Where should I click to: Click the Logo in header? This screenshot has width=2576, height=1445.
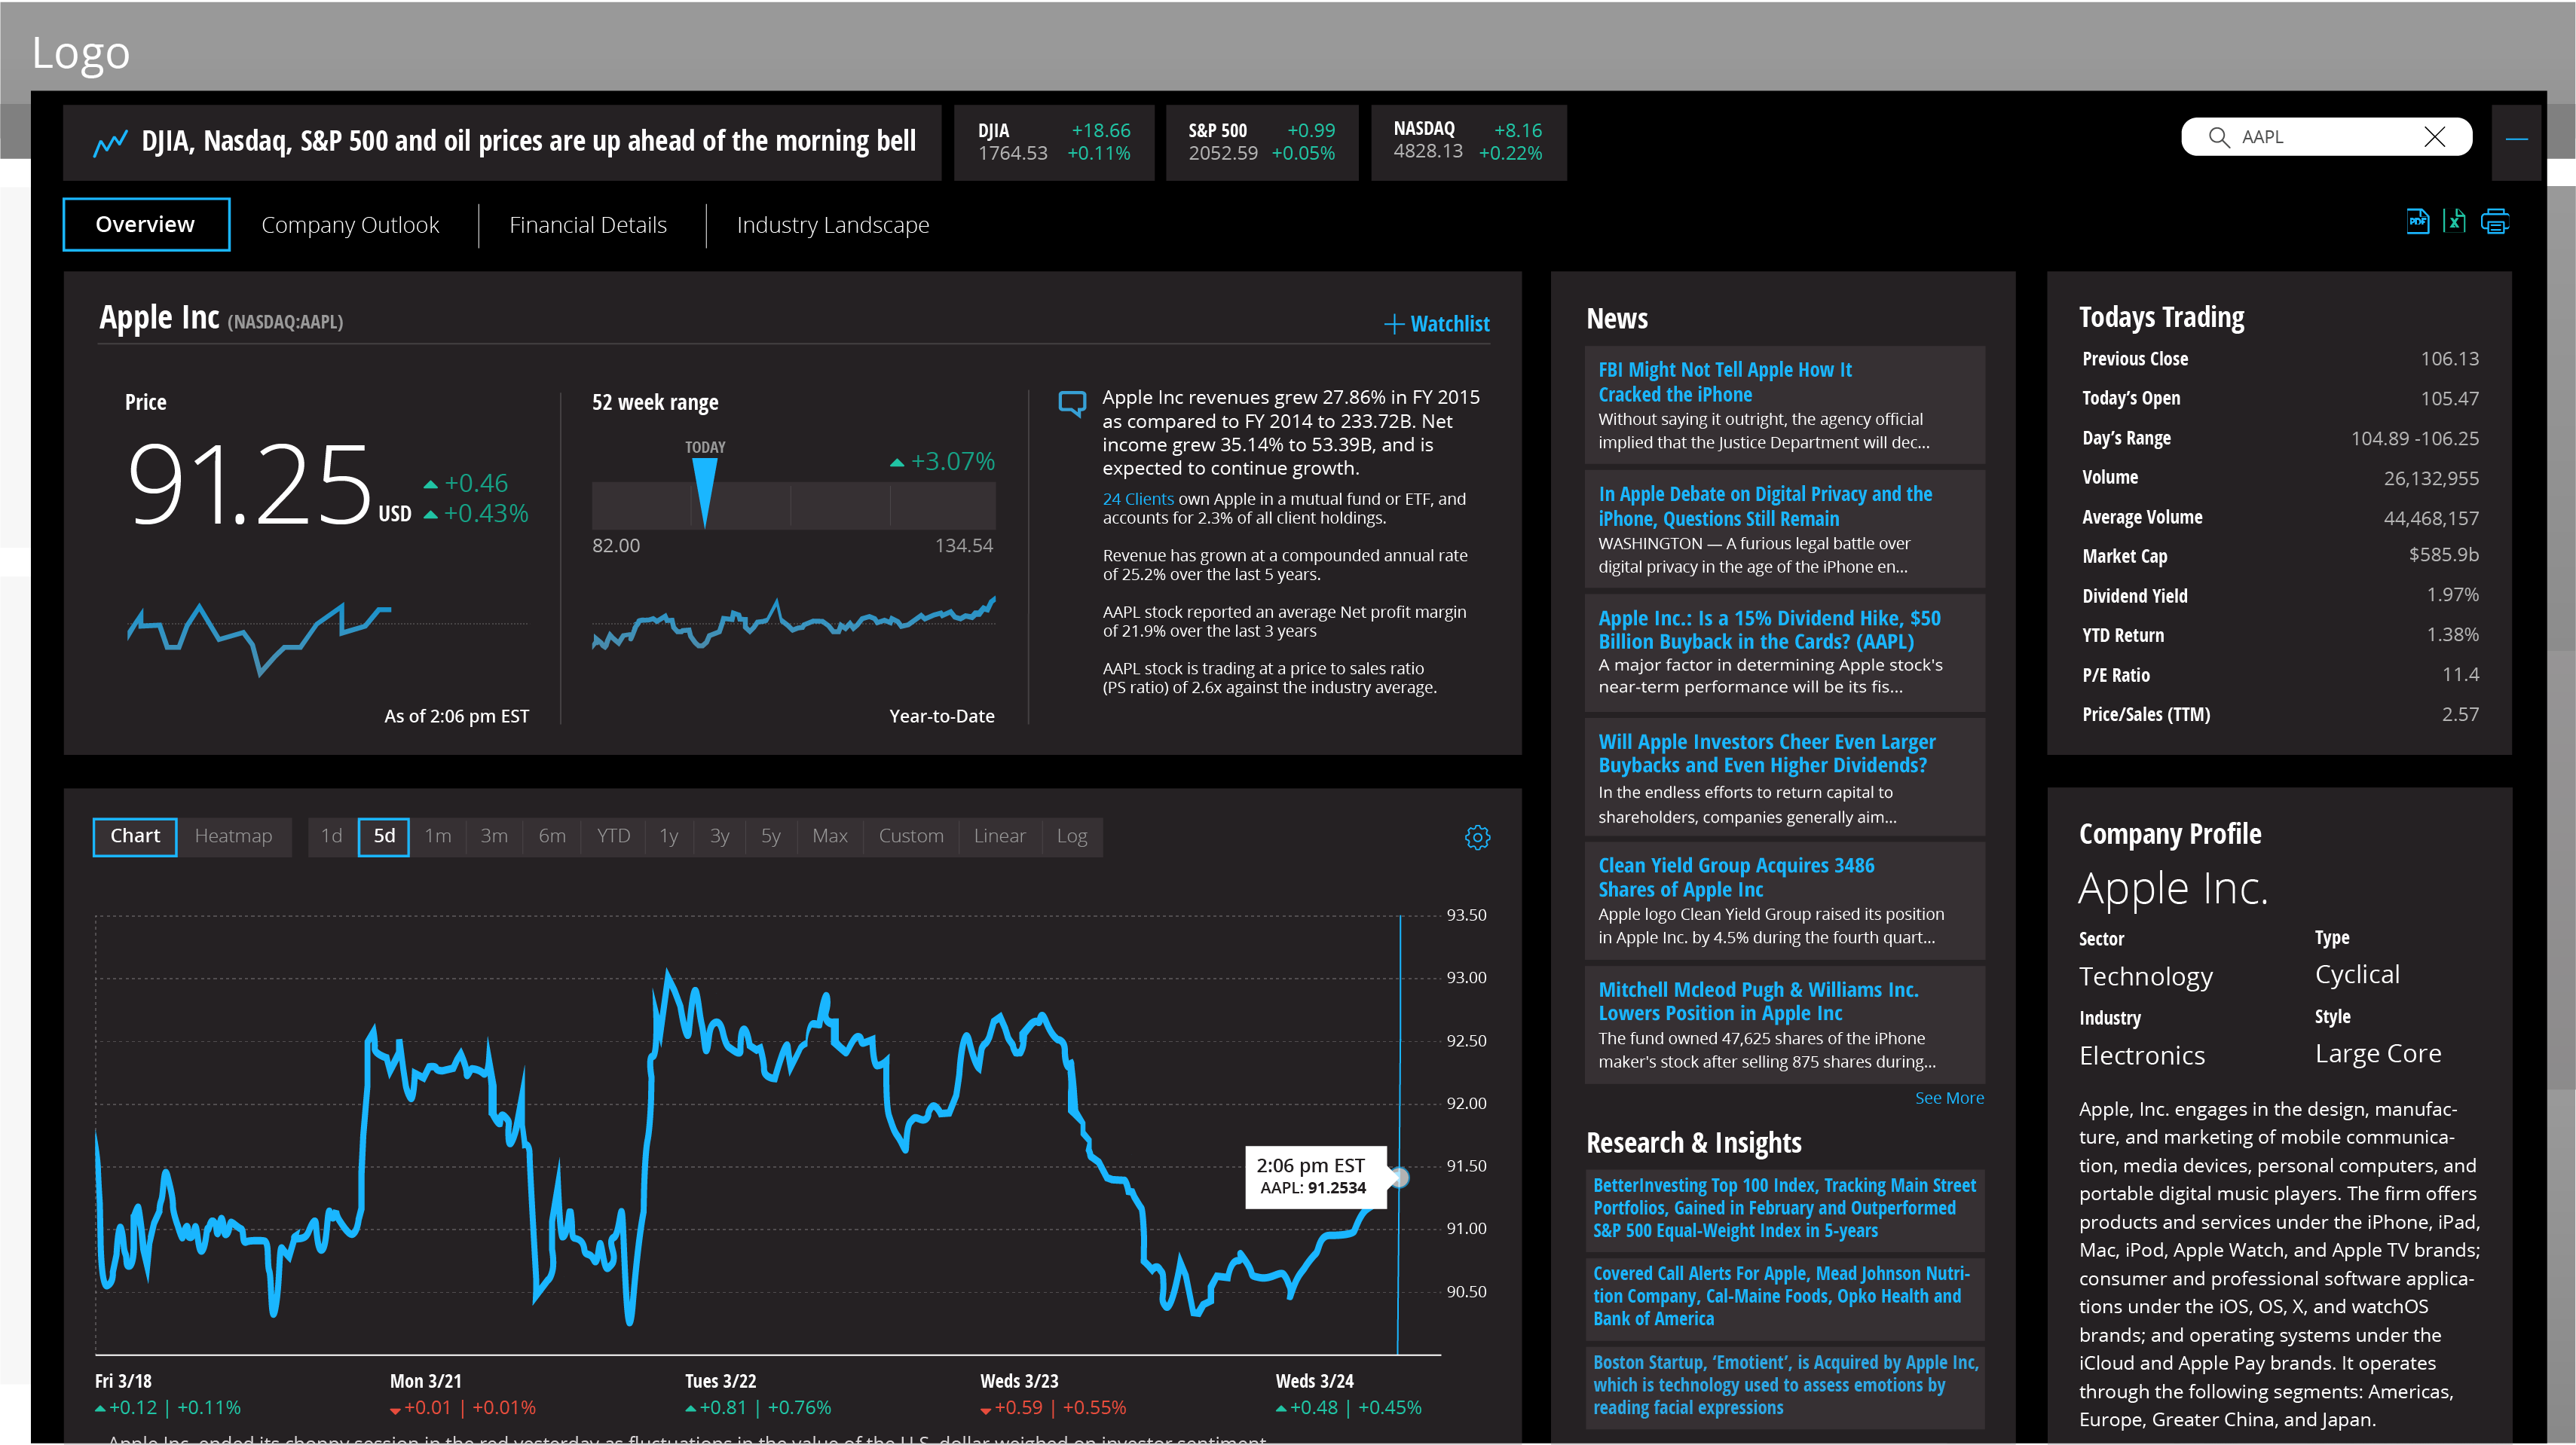[81, 53]
